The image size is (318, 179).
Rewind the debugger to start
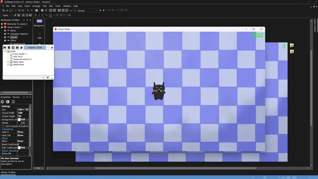[x=5, y=48]
